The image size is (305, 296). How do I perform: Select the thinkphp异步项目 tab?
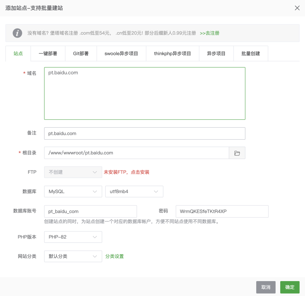[172, 54]
